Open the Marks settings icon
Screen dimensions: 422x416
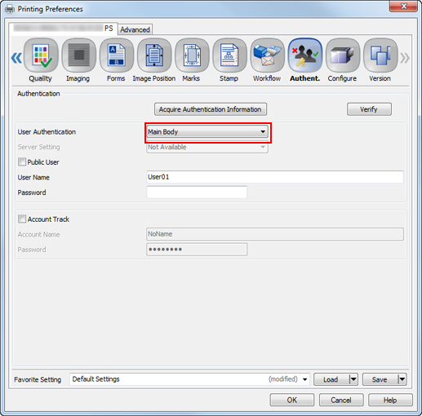point(192,55)
